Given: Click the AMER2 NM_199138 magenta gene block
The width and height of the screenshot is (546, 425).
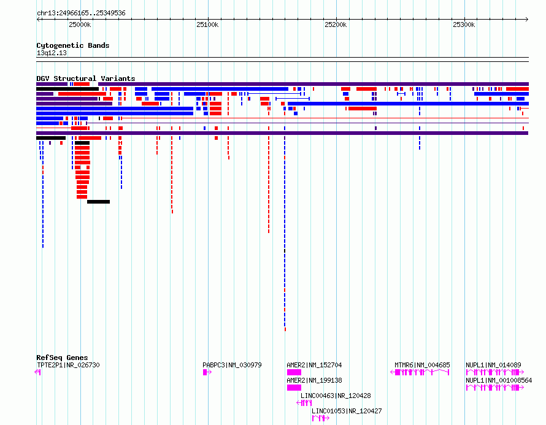Looking at the screenshot, I should pos(294,388).
